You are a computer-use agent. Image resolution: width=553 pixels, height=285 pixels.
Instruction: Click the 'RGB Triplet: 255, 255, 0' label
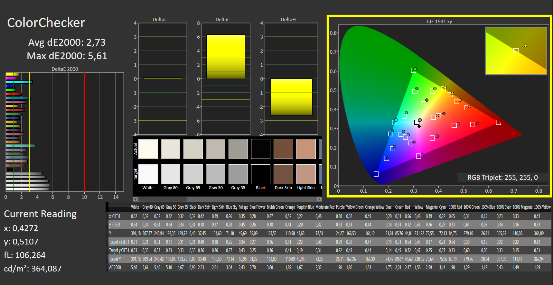pyautogui.click(x=502, y=178)
